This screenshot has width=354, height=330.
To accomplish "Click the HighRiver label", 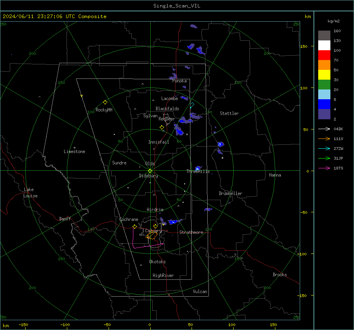I will click(x=163, y=275).
